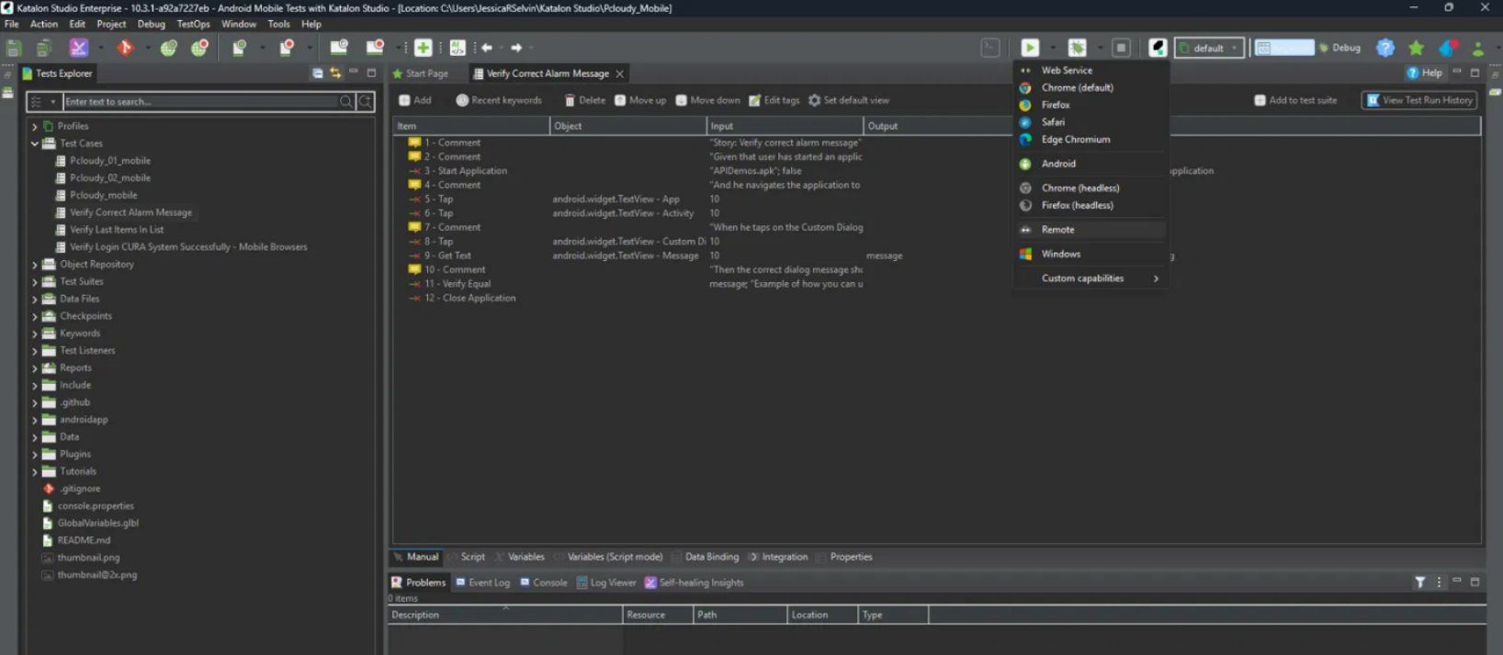Click the green star icon in the top toolbar

point(1417,48)
